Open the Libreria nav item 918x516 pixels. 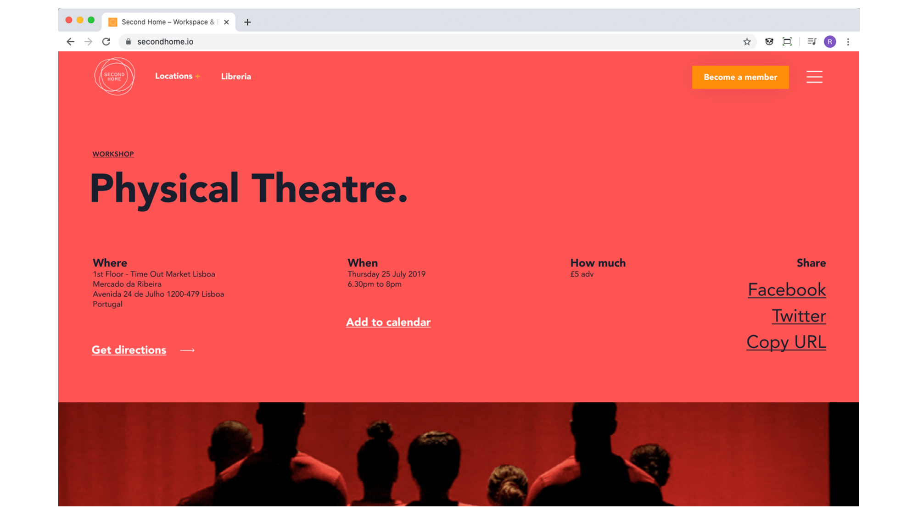point(236,77)
